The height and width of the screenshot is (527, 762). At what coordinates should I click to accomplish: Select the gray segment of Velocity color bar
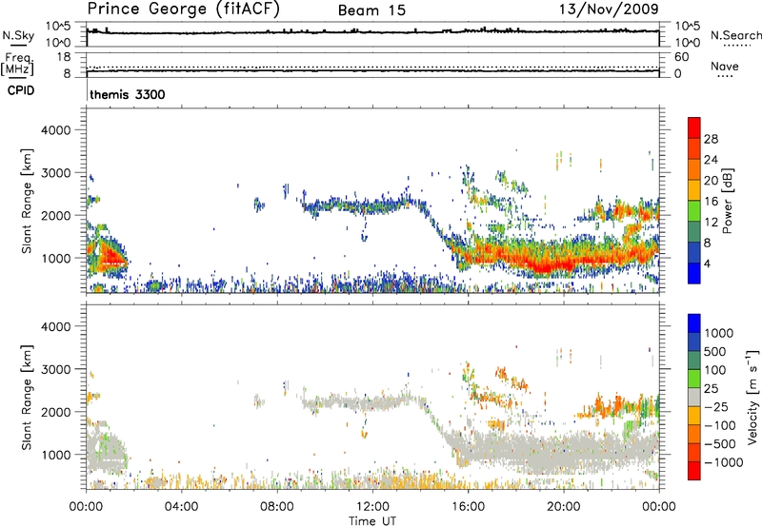point(694,398)
